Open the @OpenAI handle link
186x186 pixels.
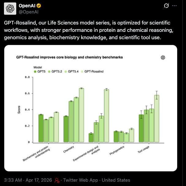[x=28, y=12]
